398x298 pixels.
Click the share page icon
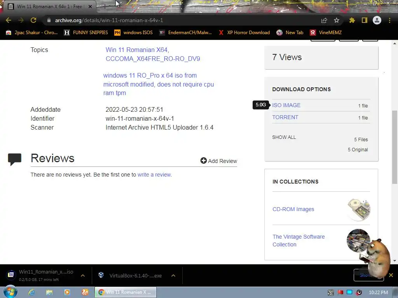pyautogui.click(x=324, y=20)
